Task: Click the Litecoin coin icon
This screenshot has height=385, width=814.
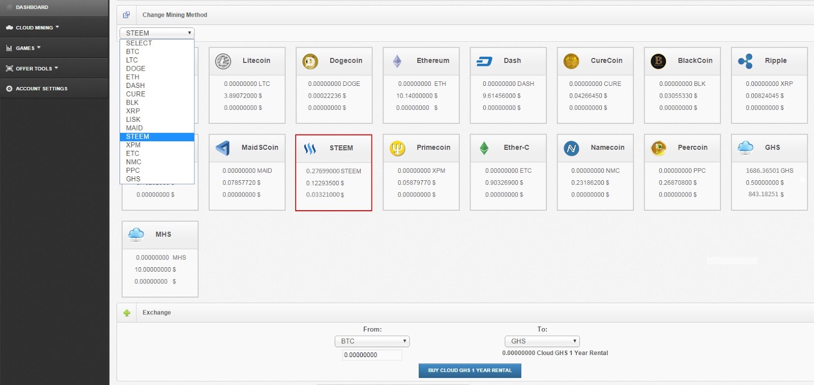Action: click(223, 61)
